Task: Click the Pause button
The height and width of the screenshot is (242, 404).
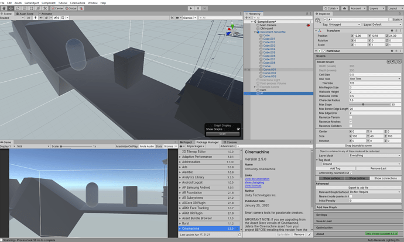Action: (x=198, y=8)
